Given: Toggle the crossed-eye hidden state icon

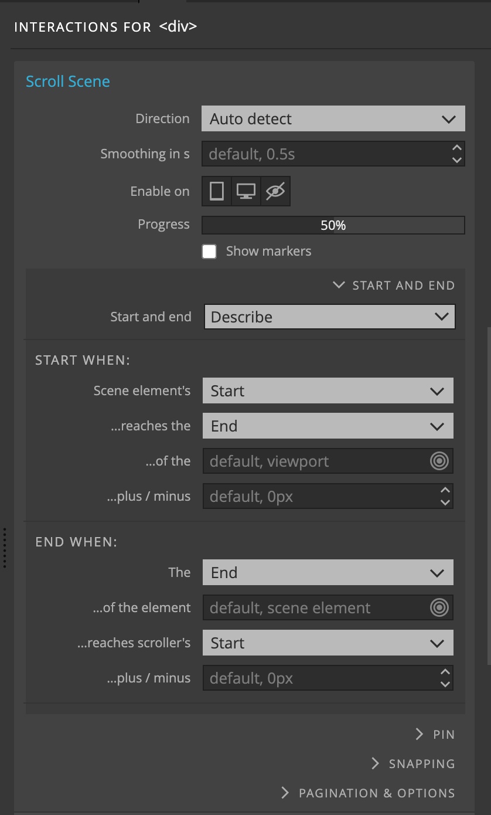Looking at the screenshot, I should (x=275, y=191).
